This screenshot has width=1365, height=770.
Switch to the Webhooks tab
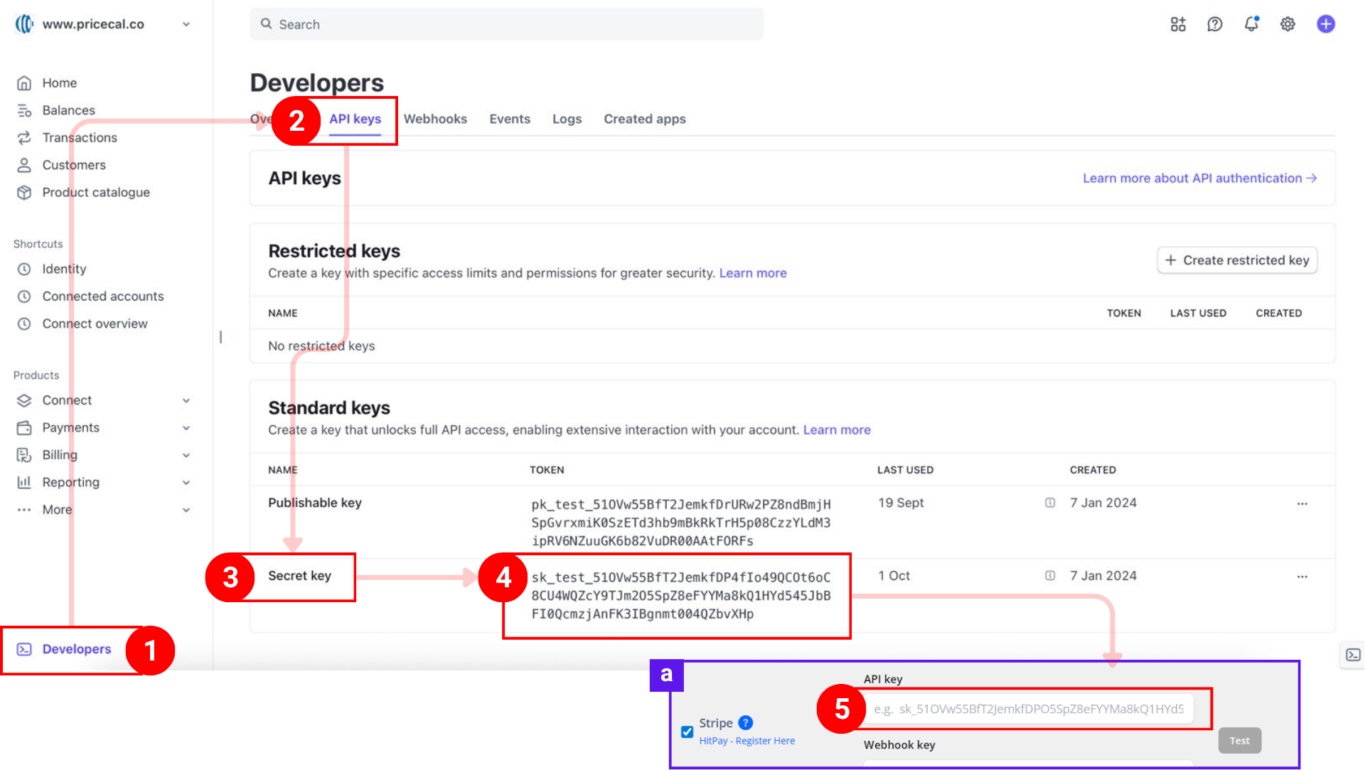point(435,119)
